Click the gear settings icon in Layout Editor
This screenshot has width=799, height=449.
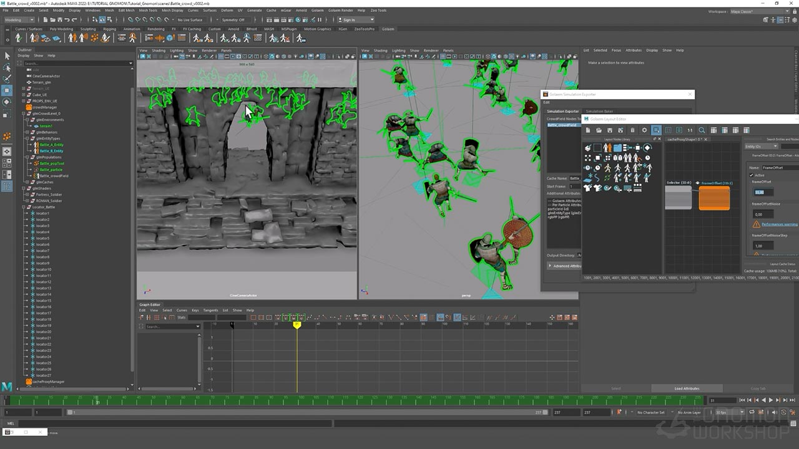tap(644, 130)
